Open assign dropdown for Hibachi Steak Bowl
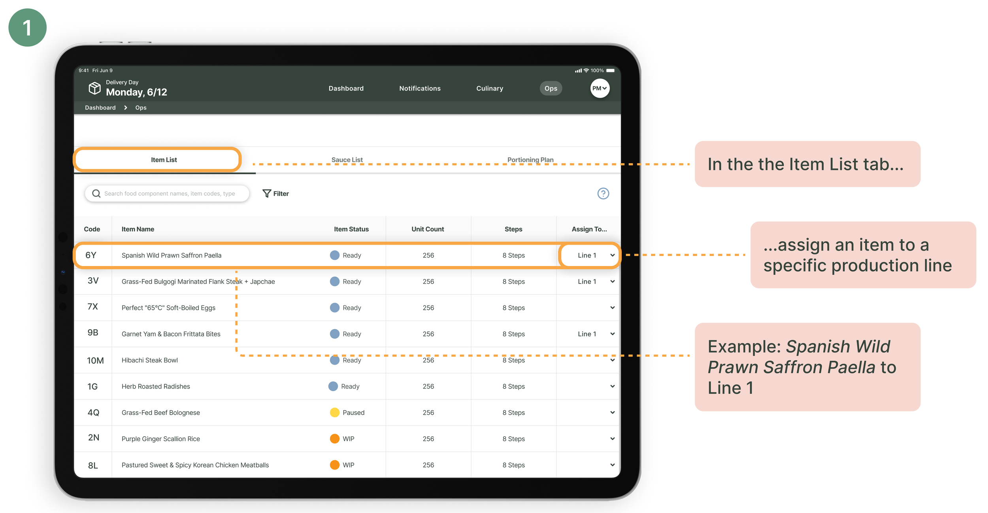This screenshot has width=988, height=513. [612, 360]
